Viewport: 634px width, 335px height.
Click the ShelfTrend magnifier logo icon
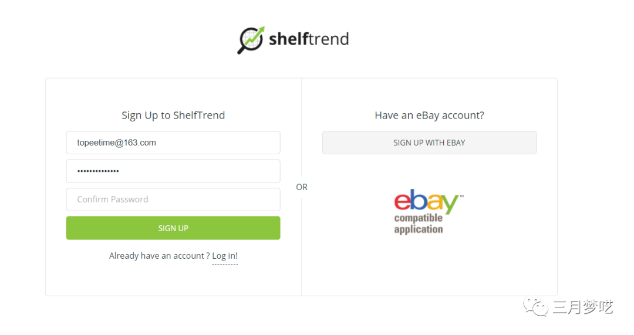click(251, 40)
